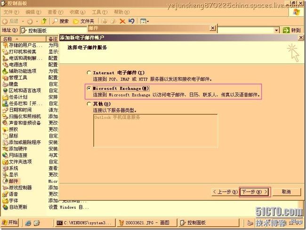Select 管理工具 item
Viewport: 306px width, 230px height.
(15, 78)
